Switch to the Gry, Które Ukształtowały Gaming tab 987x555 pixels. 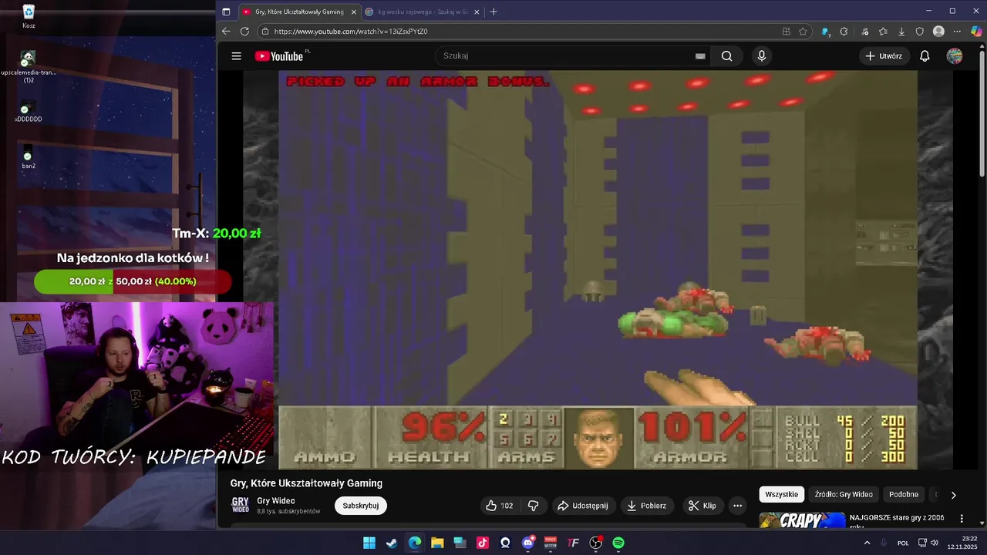point(299,12)
